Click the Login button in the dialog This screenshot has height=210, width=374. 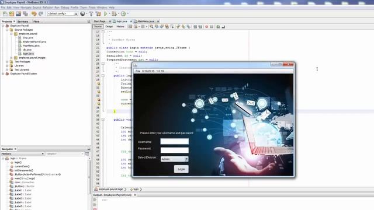[181, 169]
